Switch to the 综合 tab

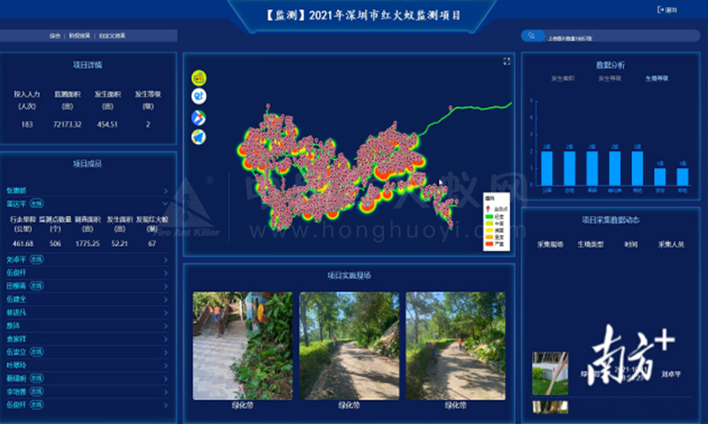coord(55,35)
